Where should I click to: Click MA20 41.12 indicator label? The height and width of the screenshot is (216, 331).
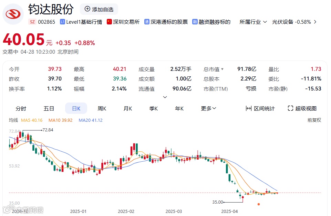pyautogui.click(x=91, y=120)
